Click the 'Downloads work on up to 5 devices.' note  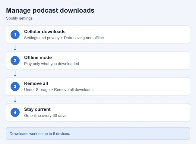98,133
